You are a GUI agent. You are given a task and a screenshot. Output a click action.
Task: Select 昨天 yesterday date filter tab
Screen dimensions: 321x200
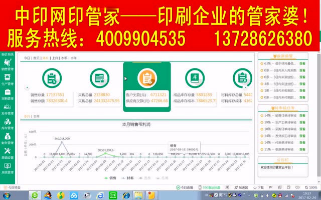pyautogui.click(x=36, y=58)
